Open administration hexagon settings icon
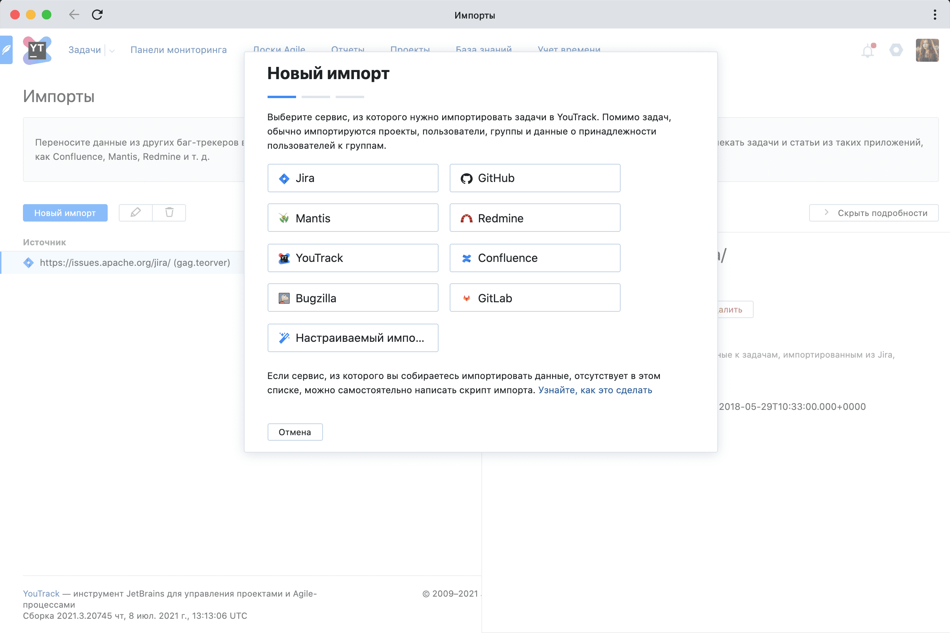The height and width of the screenshot is (633, 950). coord(896,50)
